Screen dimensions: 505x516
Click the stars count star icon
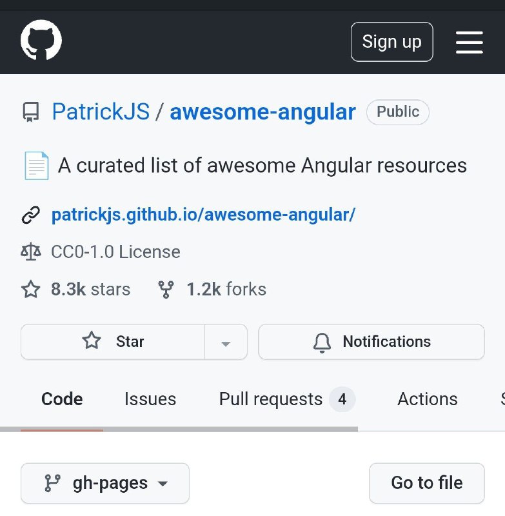pyautogui.click(x=31, y=289)
